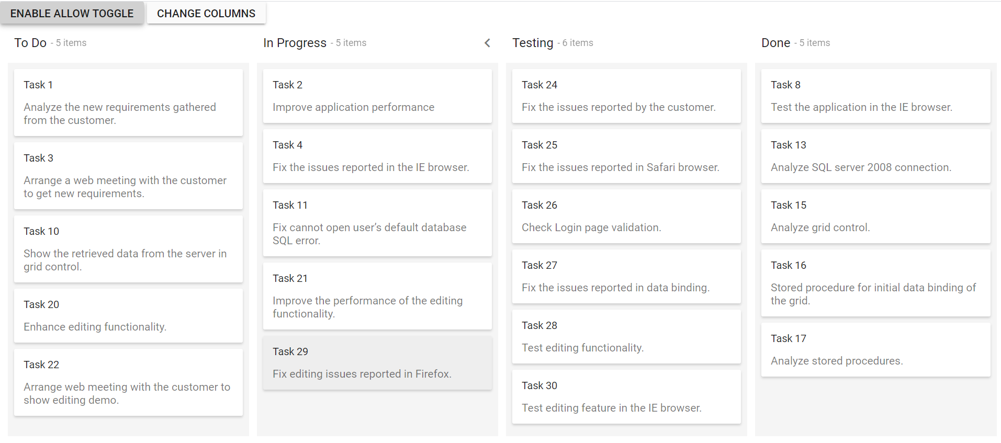The height and width of the screenshot is (443, 1001).
Task: Click the highlighted Task 29 card
Action: [x=377, y=362]
